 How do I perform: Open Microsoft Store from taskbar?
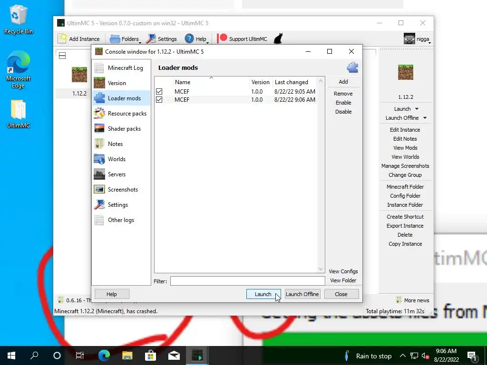pos(150,355)
